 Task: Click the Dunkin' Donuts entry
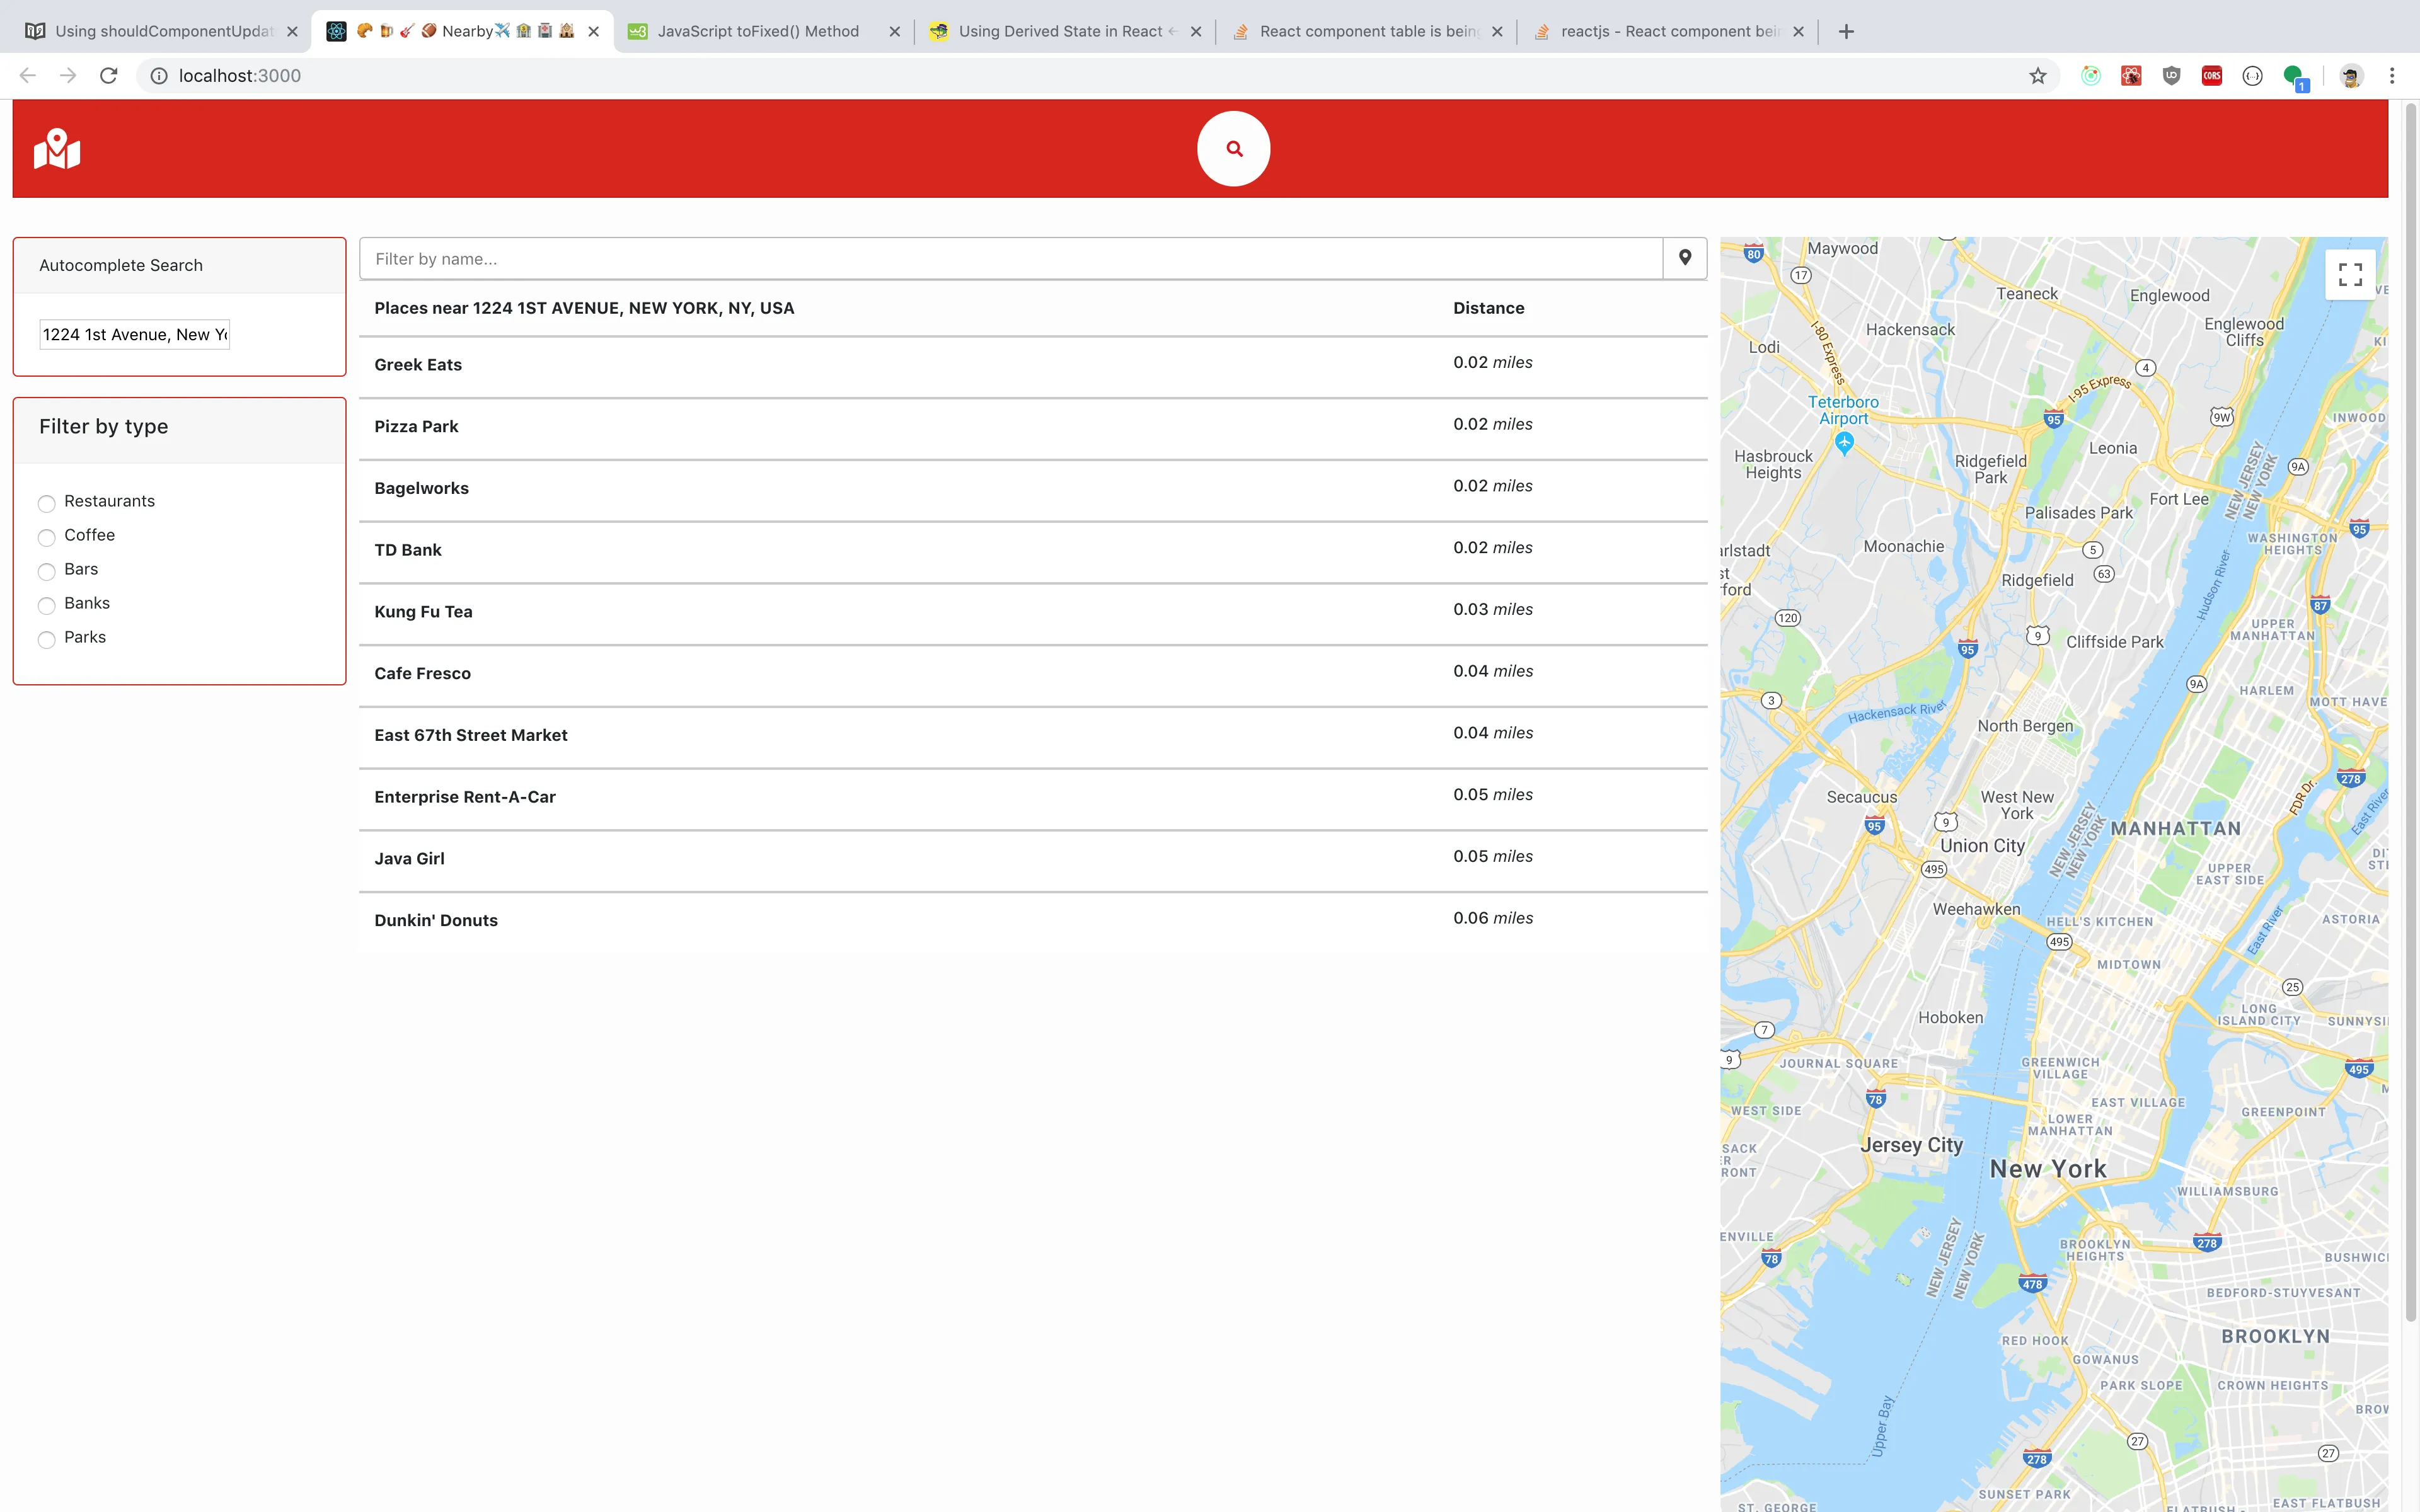(436, 920)
